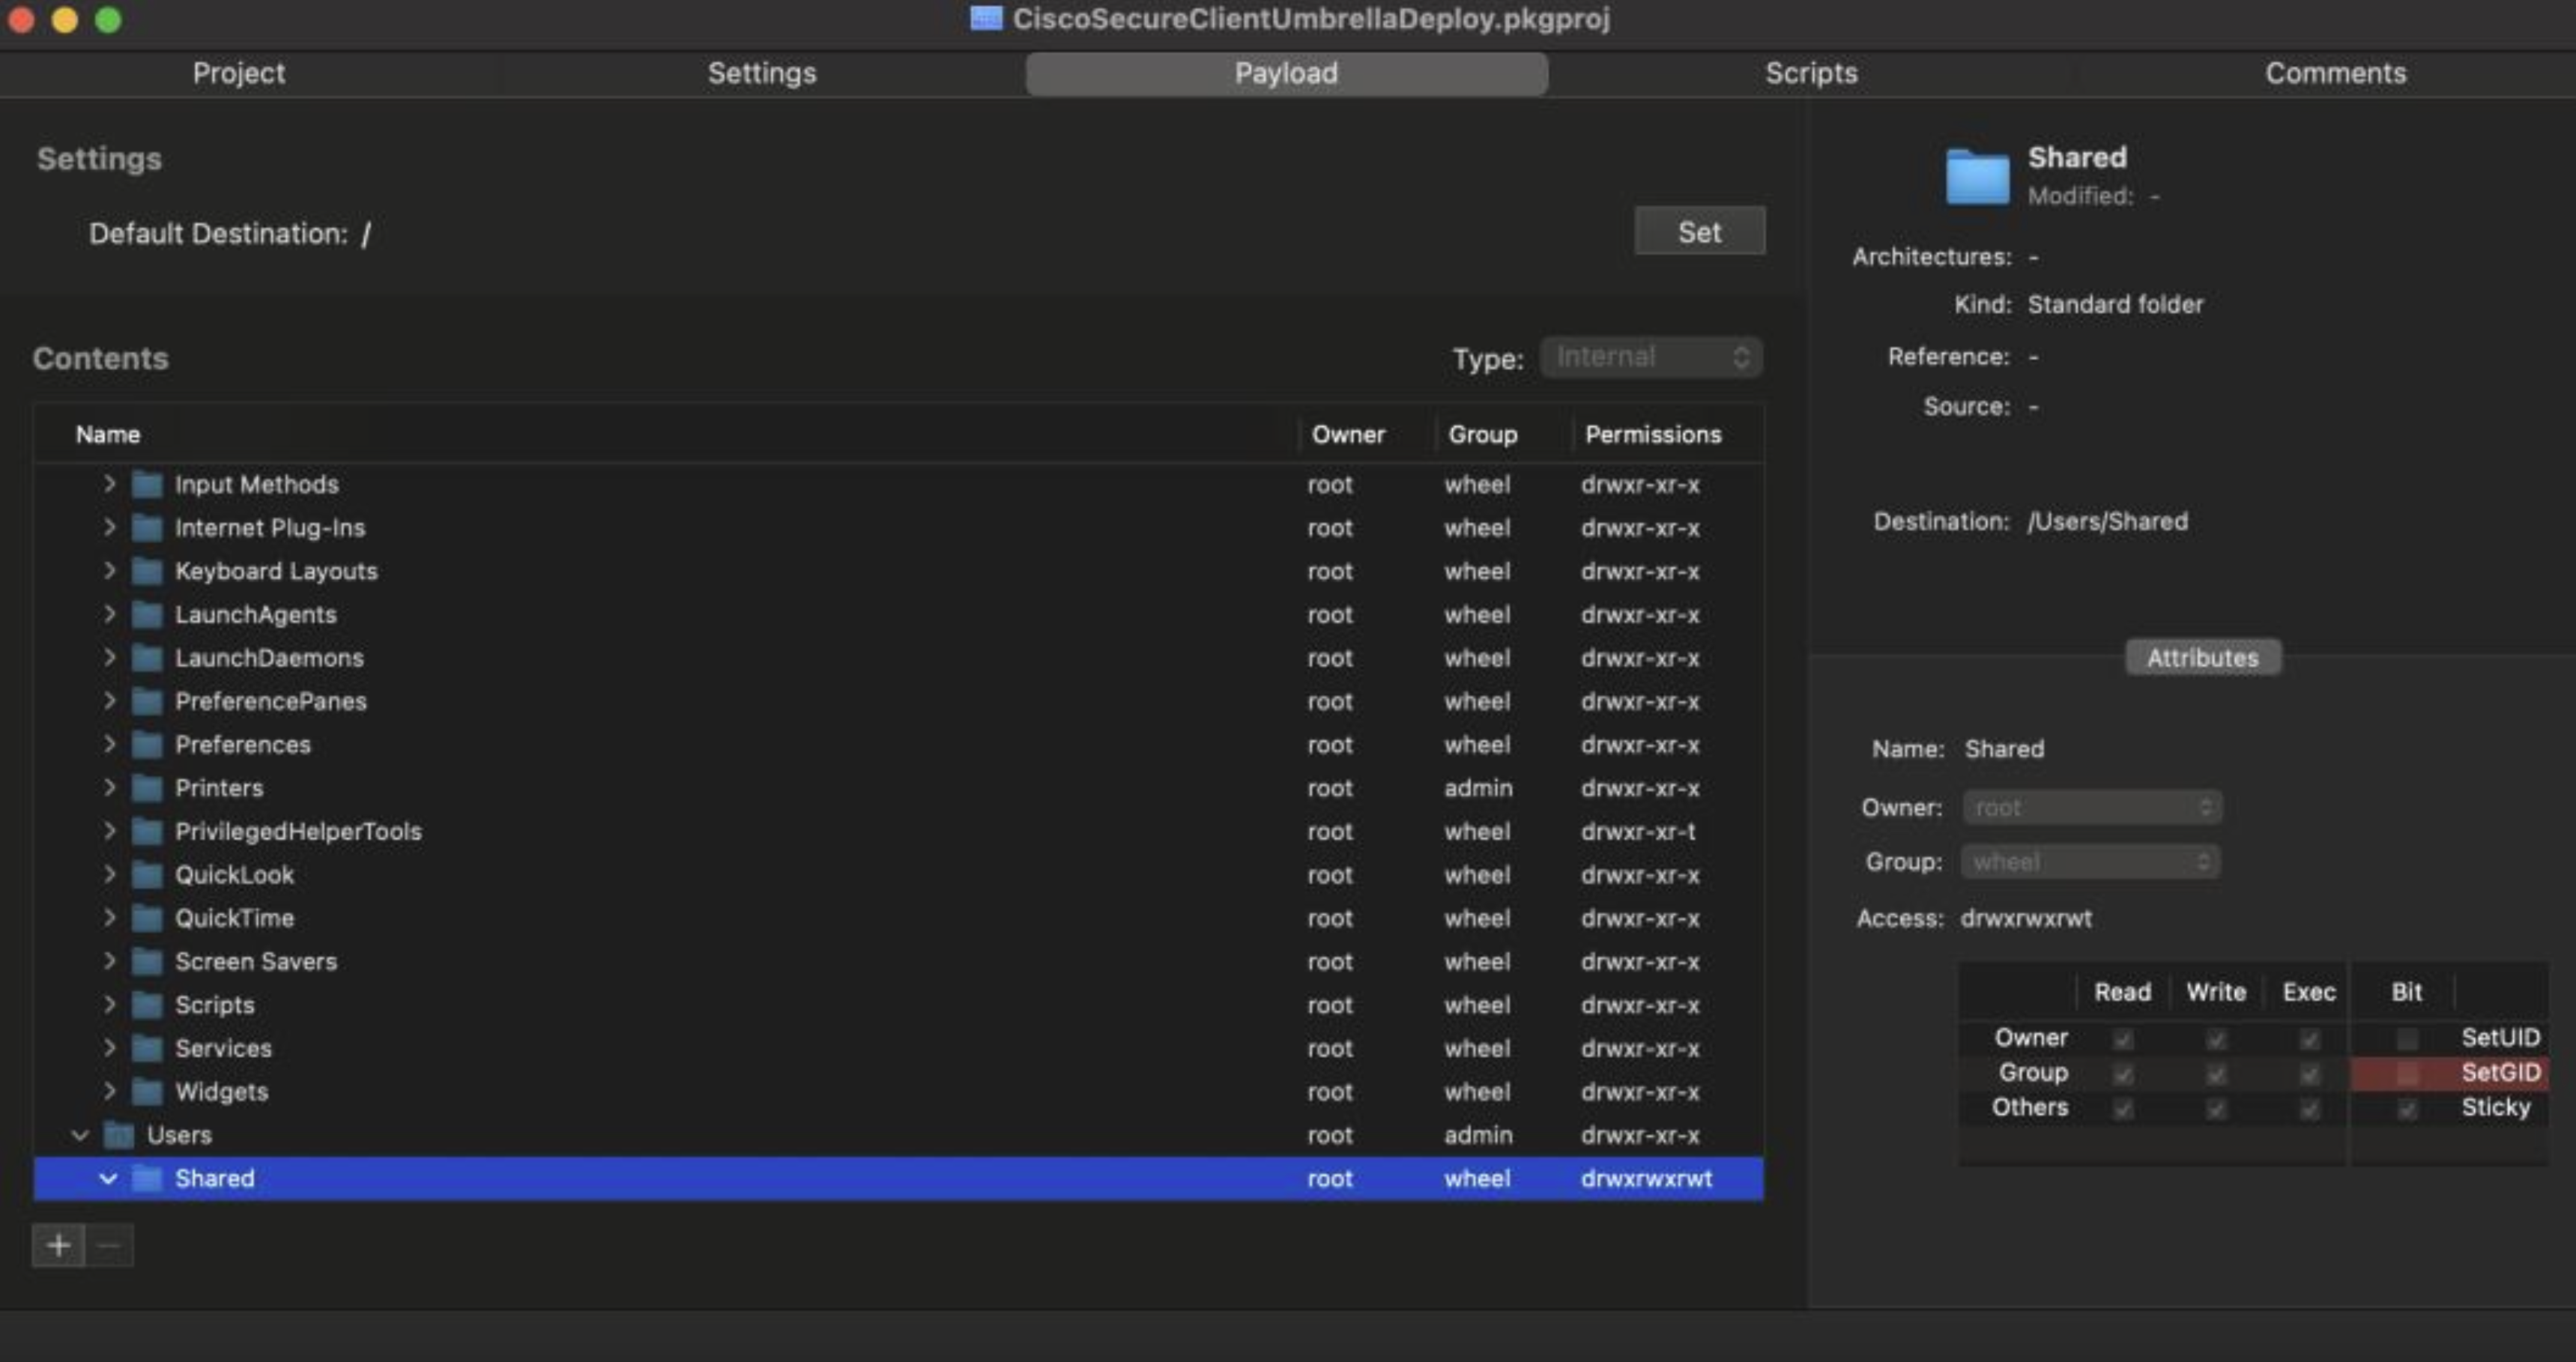Click the Shared name field in Attributes
This screenshot has height=1362, width=2576.
pyautogui.click(x=2004, y=749)
